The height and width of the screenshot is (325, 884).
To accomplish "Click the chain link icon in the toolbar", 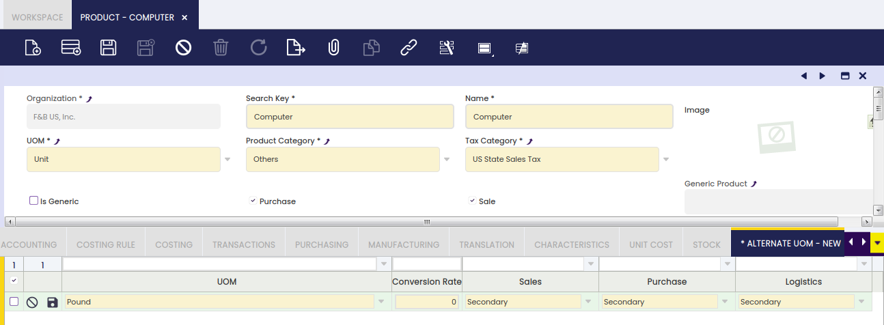I will point(409,48).
